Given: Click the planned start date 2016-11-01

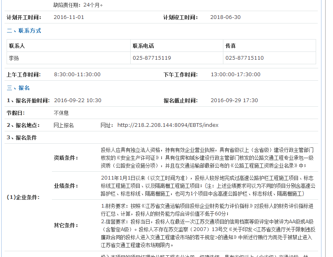Looking at the screenshot, I should [69, 17].
